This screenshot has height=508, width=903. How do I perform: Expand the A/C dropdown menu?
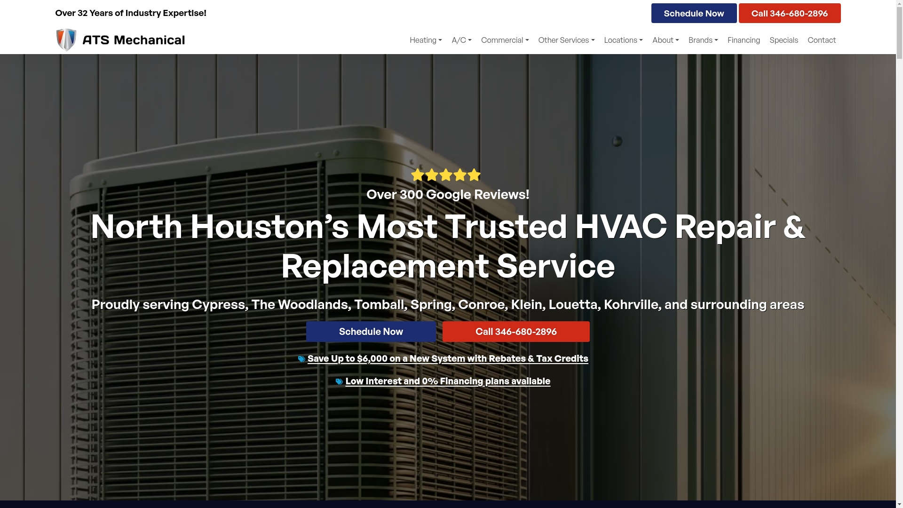click(461, 40)
